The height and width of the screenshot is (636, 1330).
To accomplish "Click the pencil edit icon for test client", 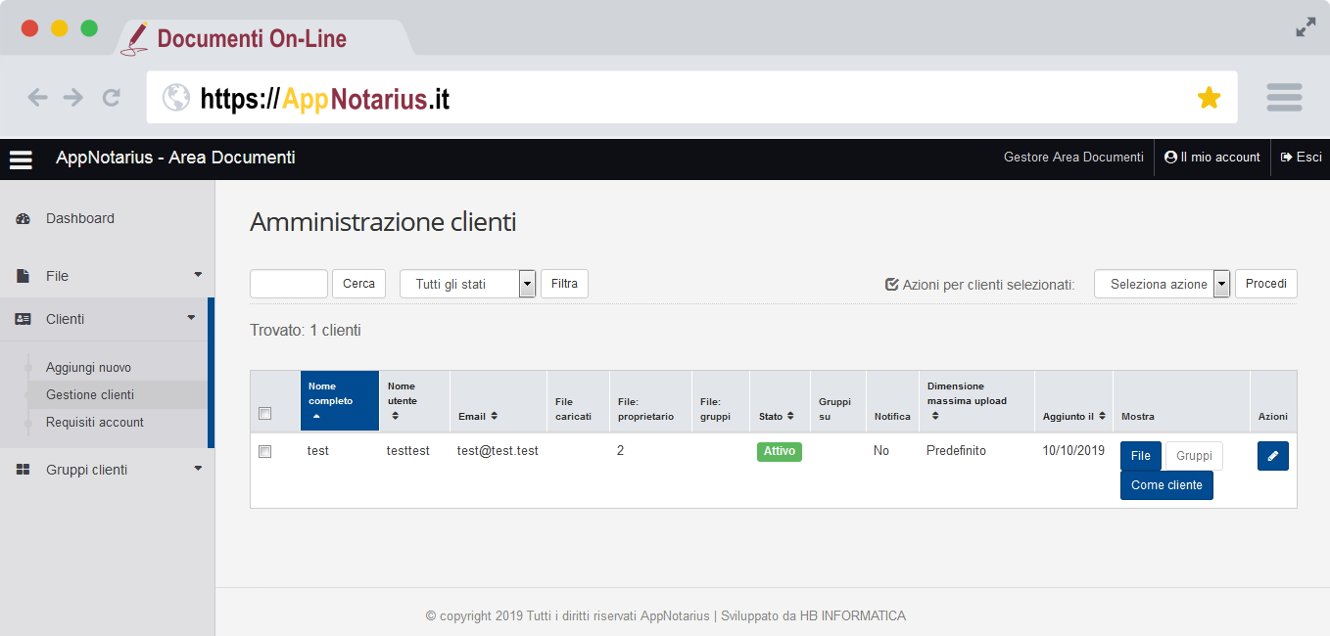I will [1272, 456].
